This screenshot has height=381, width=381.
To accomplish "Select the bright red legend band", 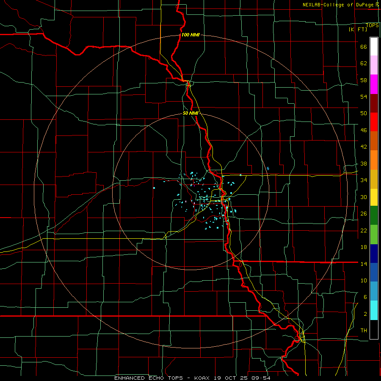I will click(x=374, y=122).
